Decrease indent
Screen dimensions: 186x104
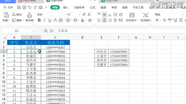(x=115, y=15)
